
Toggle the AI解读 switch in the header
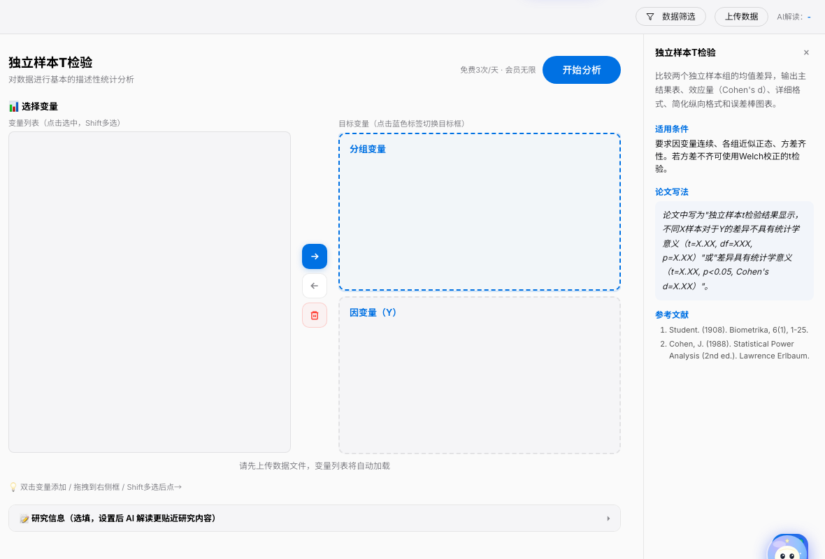tap(809, 17)
